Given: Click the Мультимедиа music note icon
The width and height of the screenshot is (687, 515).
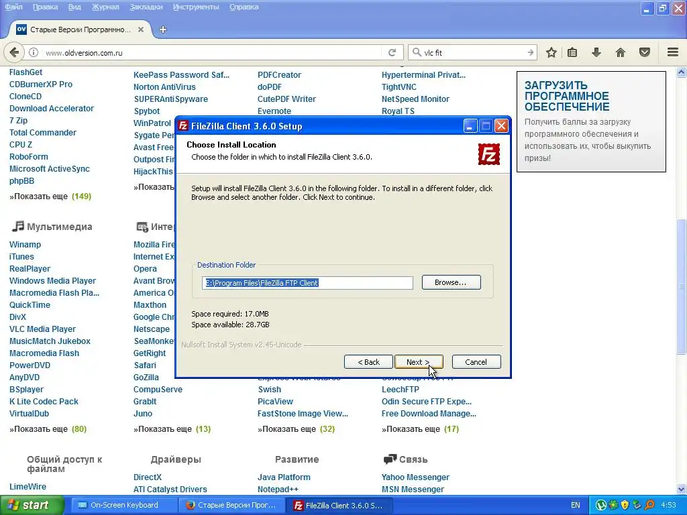Looking at the screenshot, I should [18, 227].
